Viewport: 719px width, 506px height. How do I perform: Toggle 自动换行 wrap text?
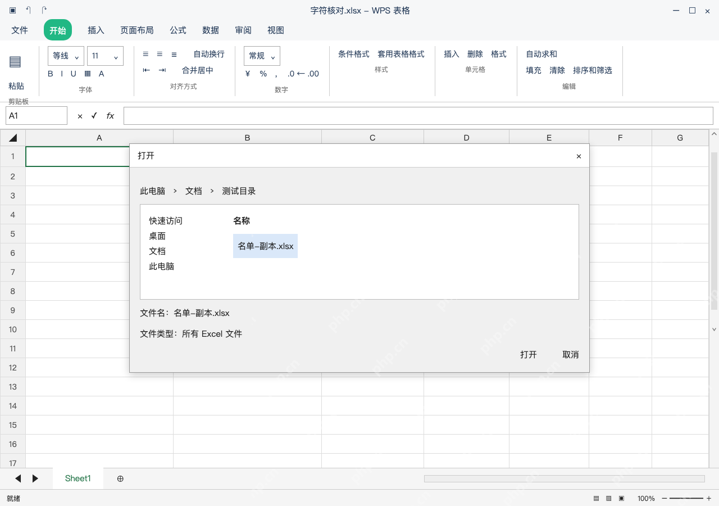pos(209,54)
